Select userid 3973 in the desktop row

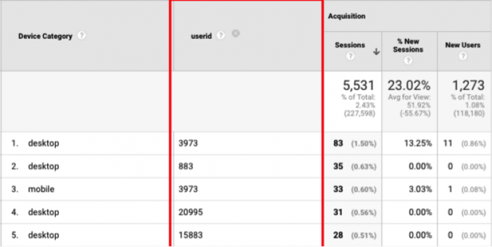[x=188, y=143]
